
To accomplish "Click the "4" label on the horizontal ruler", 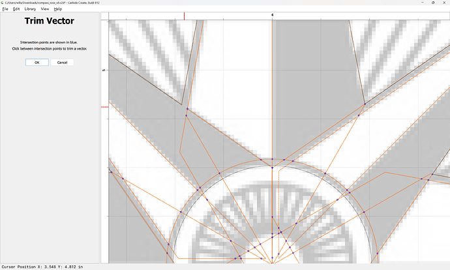I will tap(272, 14).
